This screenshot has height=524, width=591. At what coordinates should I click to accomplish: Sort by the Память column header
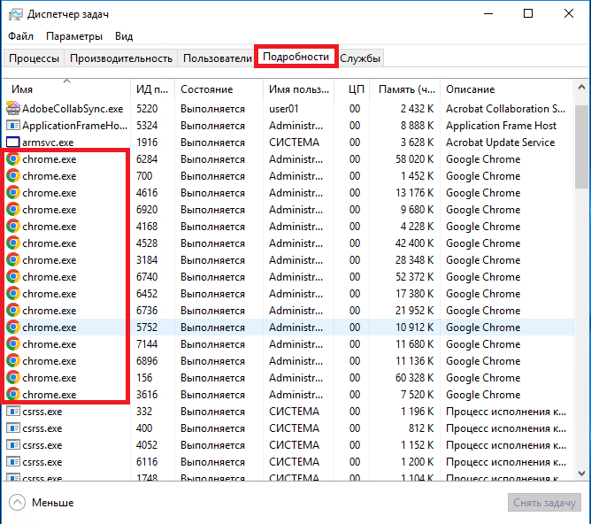[x=407, y=89]
